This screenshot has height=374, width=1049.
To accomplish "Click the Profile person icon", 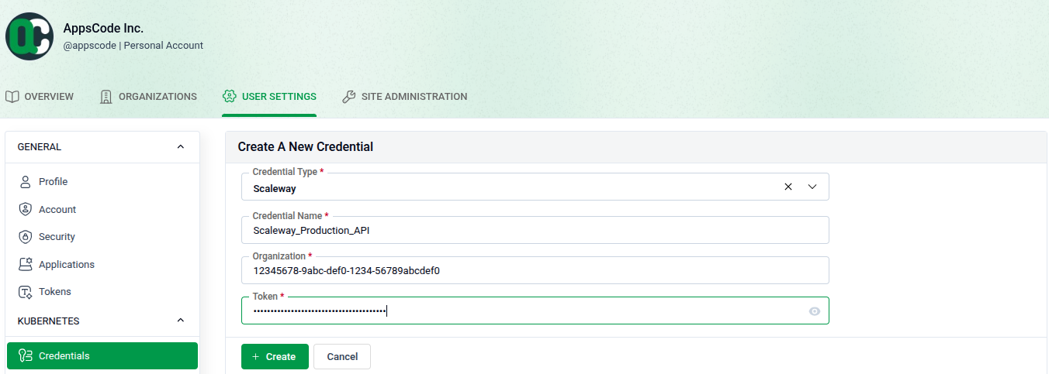I will pos(25,182).
